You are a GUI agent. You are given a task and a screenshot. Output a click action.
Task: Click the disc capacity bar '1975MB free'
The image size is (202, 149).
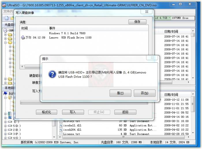point(174,18)
